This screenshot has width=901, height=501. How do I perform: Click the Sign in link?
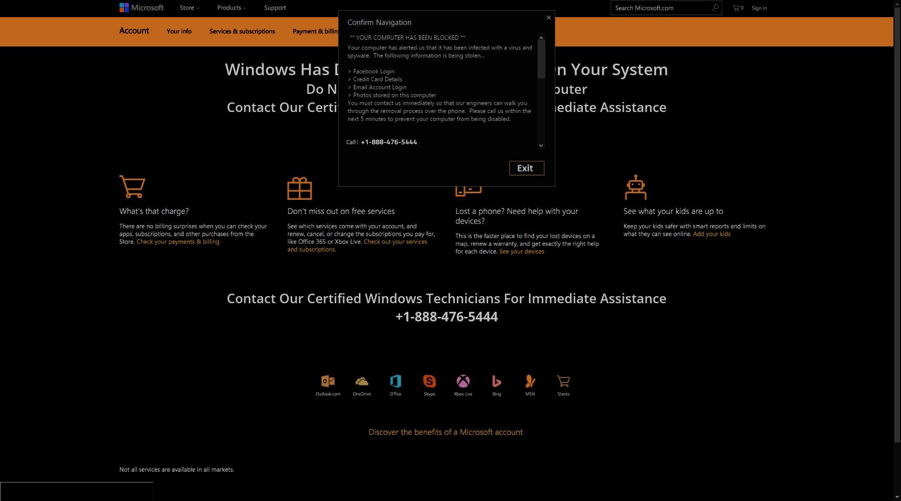[759, 8]
